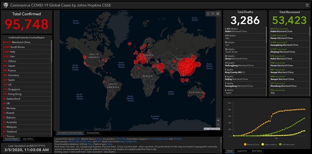Open the Github database Here link

90,144
